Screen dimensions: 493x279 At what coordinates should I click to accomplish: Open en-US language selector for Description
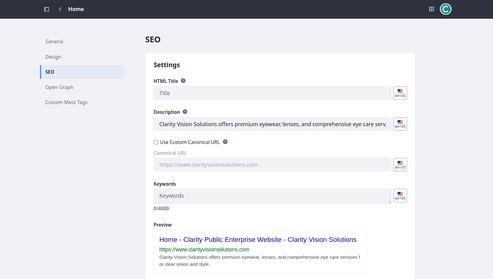pos(400,124)
